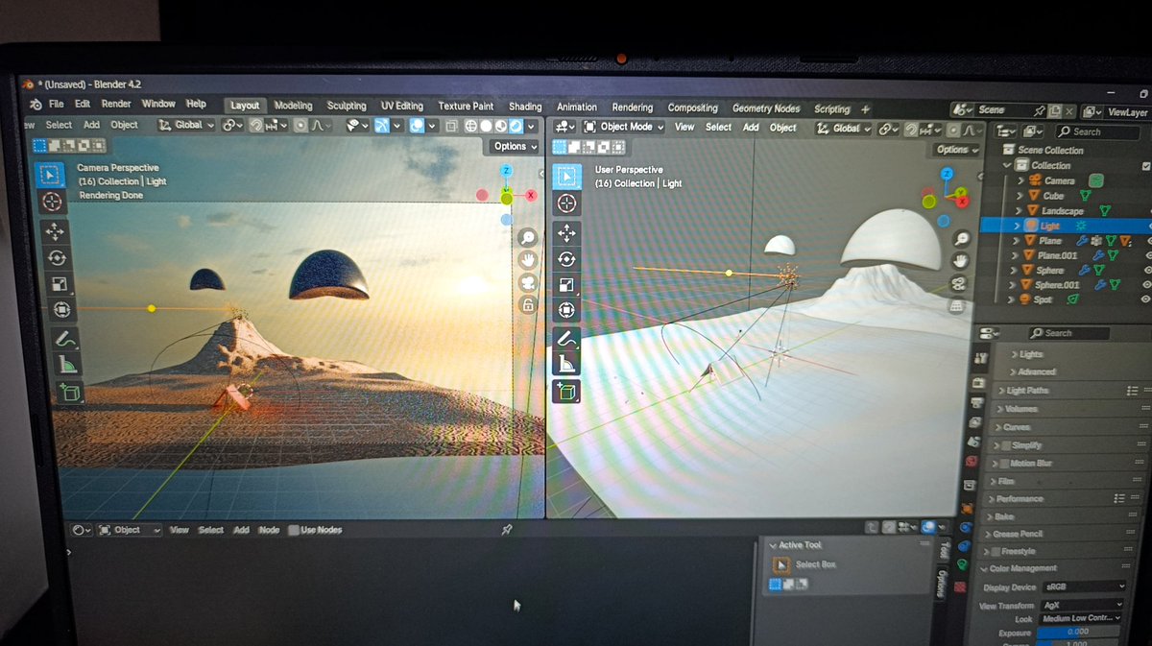Image resolution: width=1152 pixels, height=646 pixels.
Task: Click the camera view icon in left viewport
Action: (x=527, y=283)
